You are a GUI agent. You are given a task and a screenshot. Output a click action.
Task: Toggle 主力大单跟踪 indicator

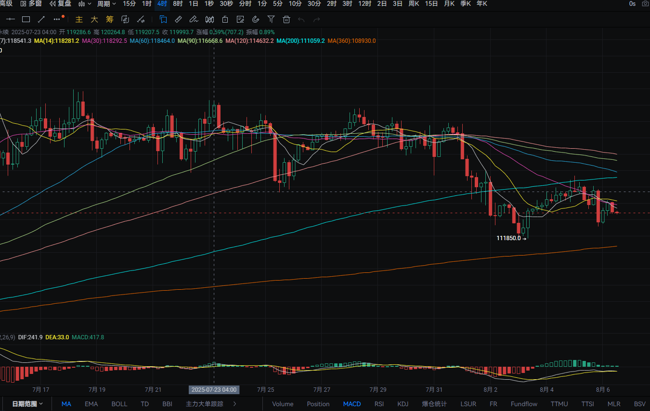point(205,404)
